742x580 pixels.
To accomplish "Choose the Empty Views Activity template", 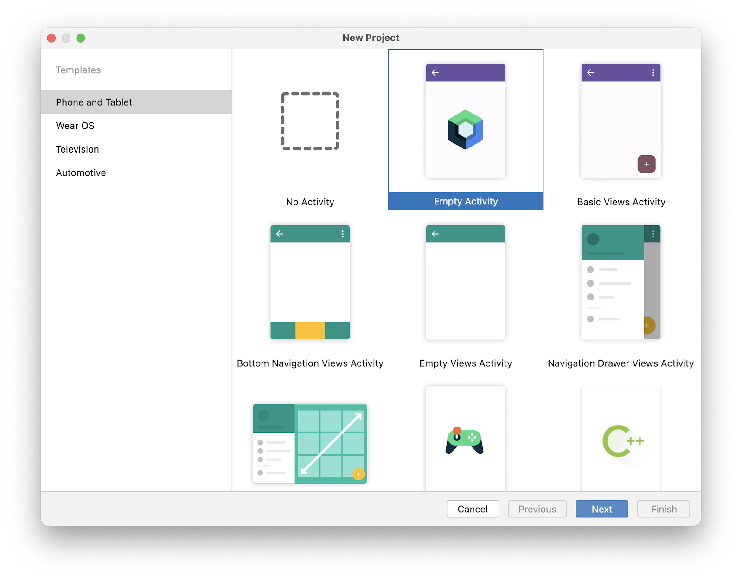I will (x=465, y=283).
